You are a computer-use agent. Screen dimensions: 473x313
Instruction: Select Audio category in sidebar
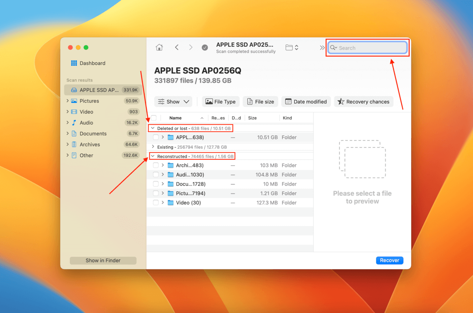click(86, 123)
